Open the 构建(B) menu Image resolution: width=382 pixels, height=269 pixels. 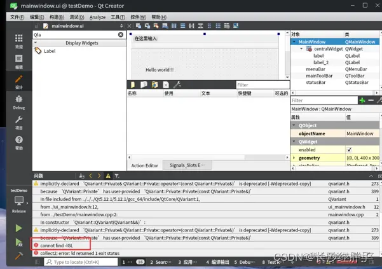[x=57, y=17]
